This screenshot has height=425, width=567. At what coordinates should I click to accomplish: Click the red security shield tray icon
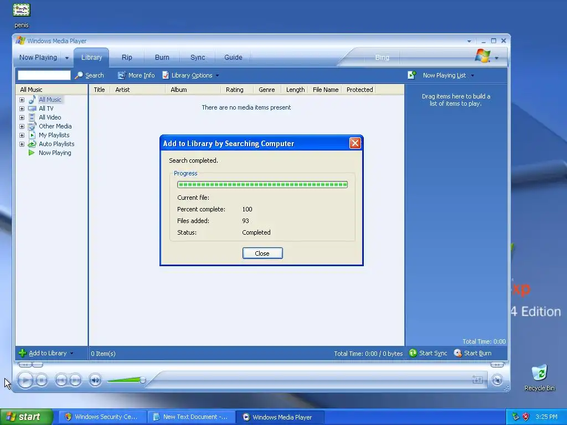[526, 417]
